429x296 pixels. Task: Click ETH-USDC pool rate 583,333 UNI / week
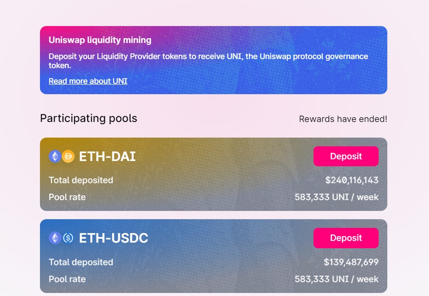[337, 280]
